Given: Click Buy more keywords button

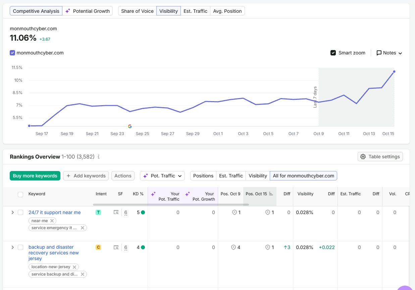Looking at the screenshot, I should click(35, 176).
